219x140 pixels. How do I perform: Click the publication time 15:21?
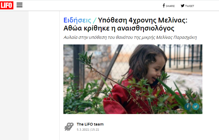tap(95, 130)
